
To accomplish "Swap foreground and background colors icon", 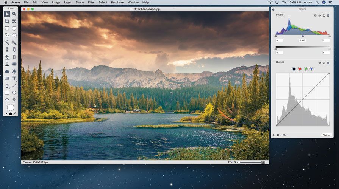I will 6,114.
